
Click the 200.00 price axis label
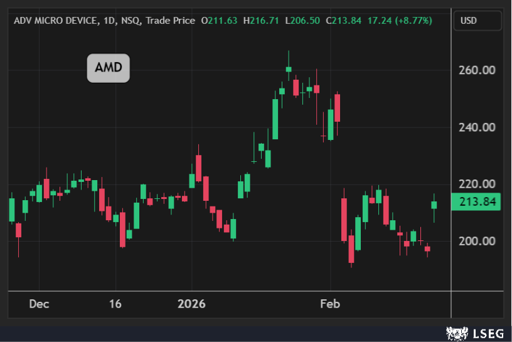[x=477, y=242]
